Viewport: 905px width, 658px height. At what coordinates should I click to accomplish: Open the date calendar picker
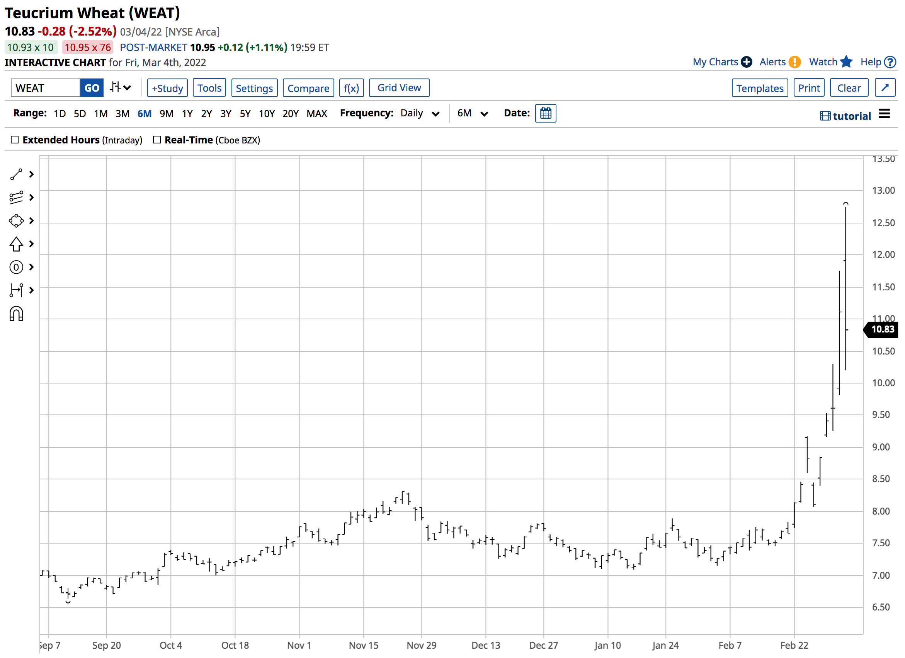pyautogui.click(x=546, y=113)
